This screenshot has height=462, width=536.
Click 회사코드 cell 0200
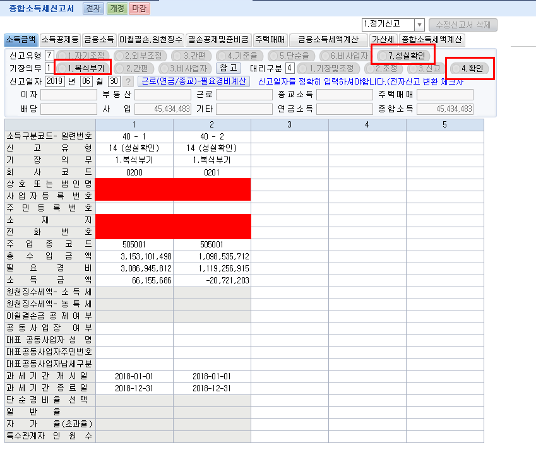[134, 172]
